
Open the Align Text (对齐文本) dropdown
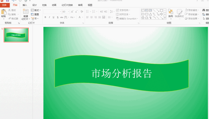(x=123, y=14)
